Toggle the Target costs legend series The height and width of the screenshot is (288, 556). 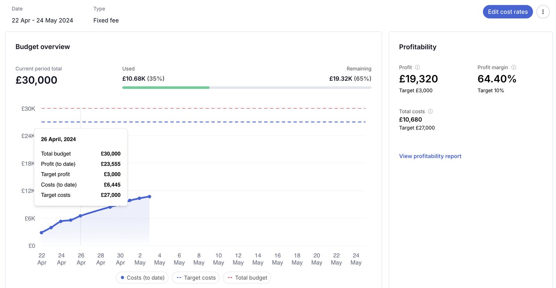point(196,278)
